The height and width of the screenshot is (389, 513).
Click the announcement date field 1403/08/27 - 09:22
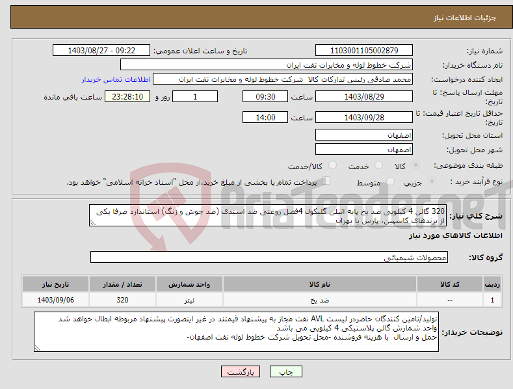101,51
